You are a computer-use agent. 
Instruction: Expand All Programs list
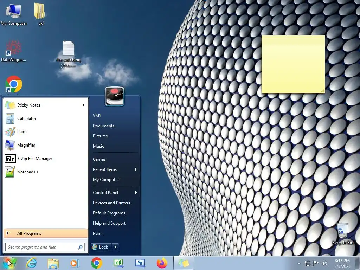tap(46, 233)
